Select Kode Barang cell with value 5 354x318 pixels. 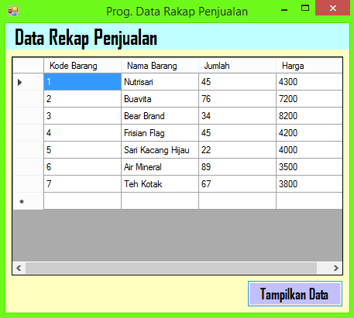pos(82,150)
